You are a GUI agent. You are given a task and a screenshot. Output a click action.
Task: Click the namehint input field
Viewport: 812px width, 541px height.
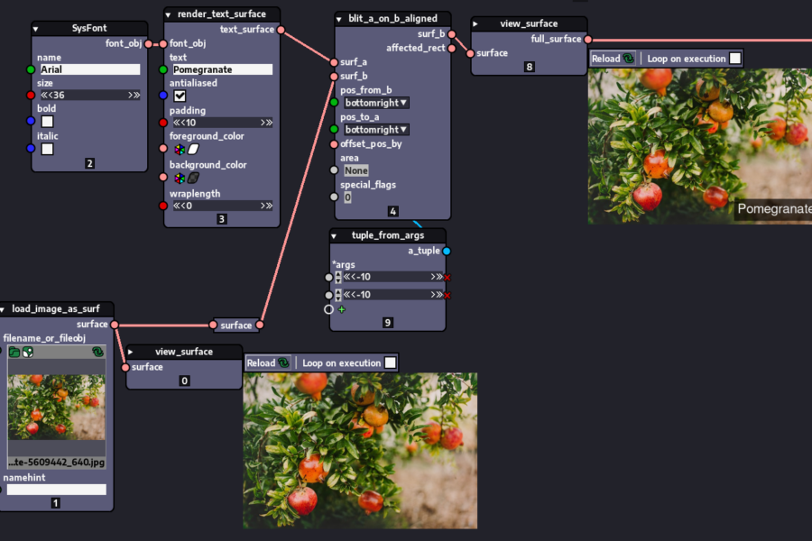[54, 489]
